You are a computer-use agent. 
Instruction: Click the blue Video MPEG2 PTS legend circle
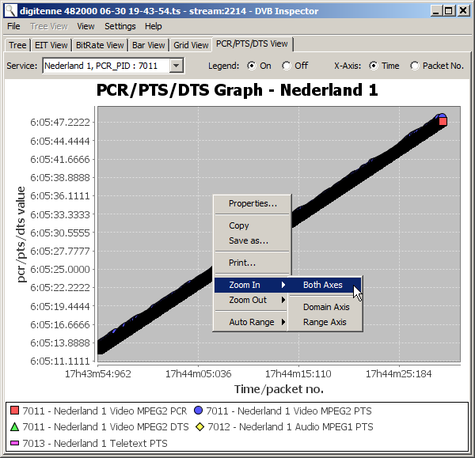(x=198, y=411)
